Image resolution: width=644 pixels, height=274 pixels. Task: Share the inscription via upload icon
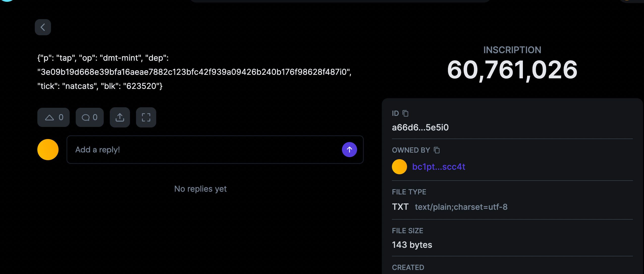(120, 117)
